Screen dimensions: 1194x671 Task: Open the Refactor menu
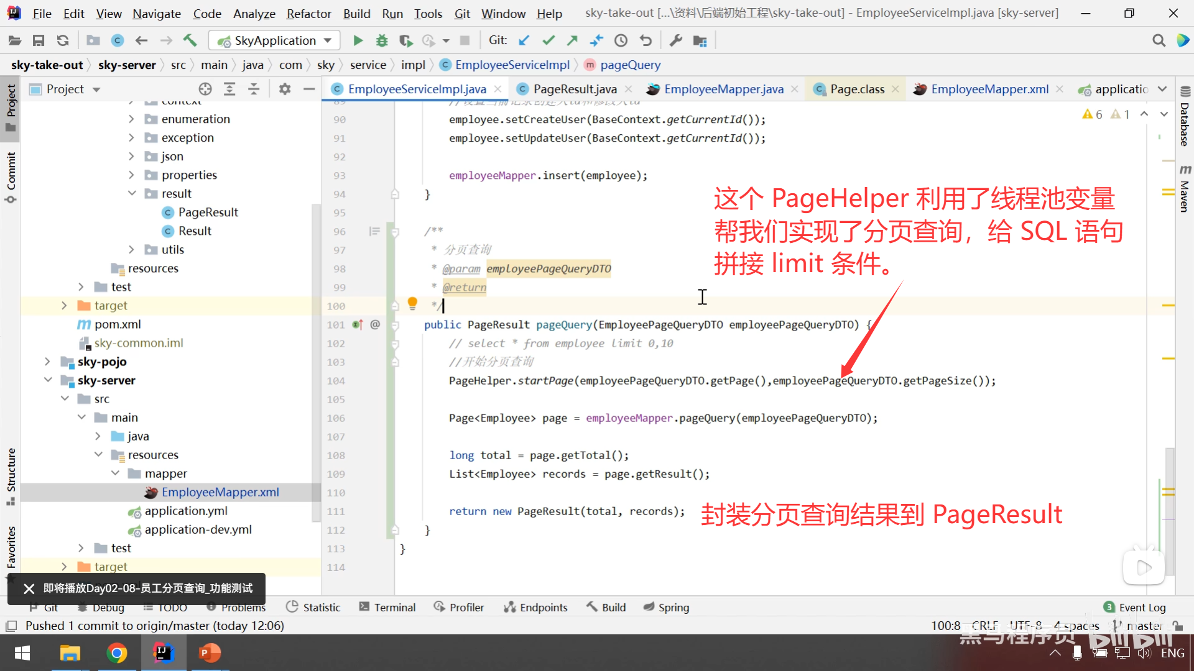pyautogui.click(x=308, y=13)
